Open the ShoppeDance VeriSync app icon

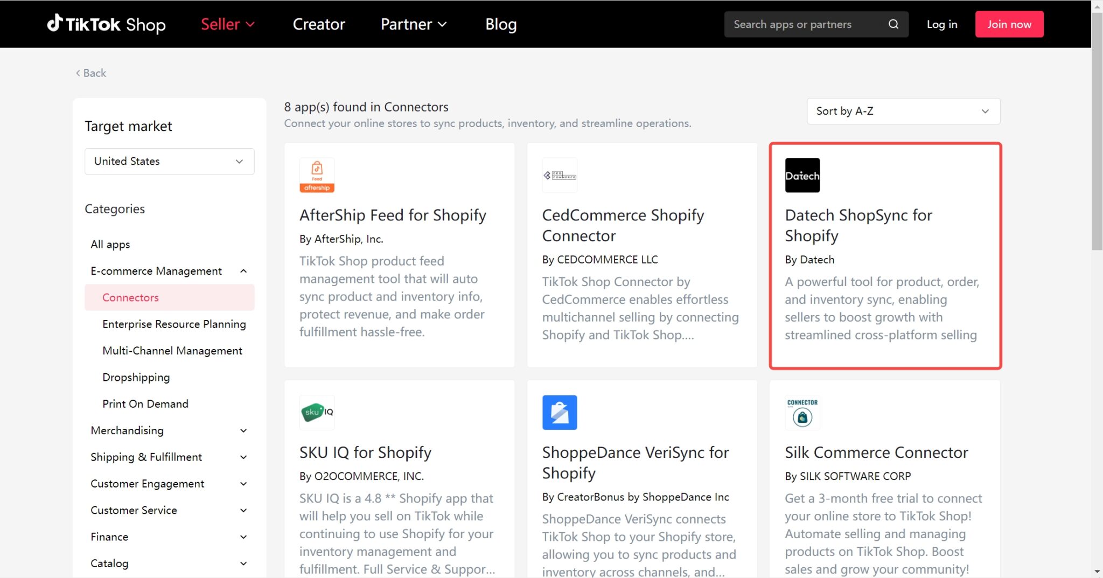tap(560, 412)
